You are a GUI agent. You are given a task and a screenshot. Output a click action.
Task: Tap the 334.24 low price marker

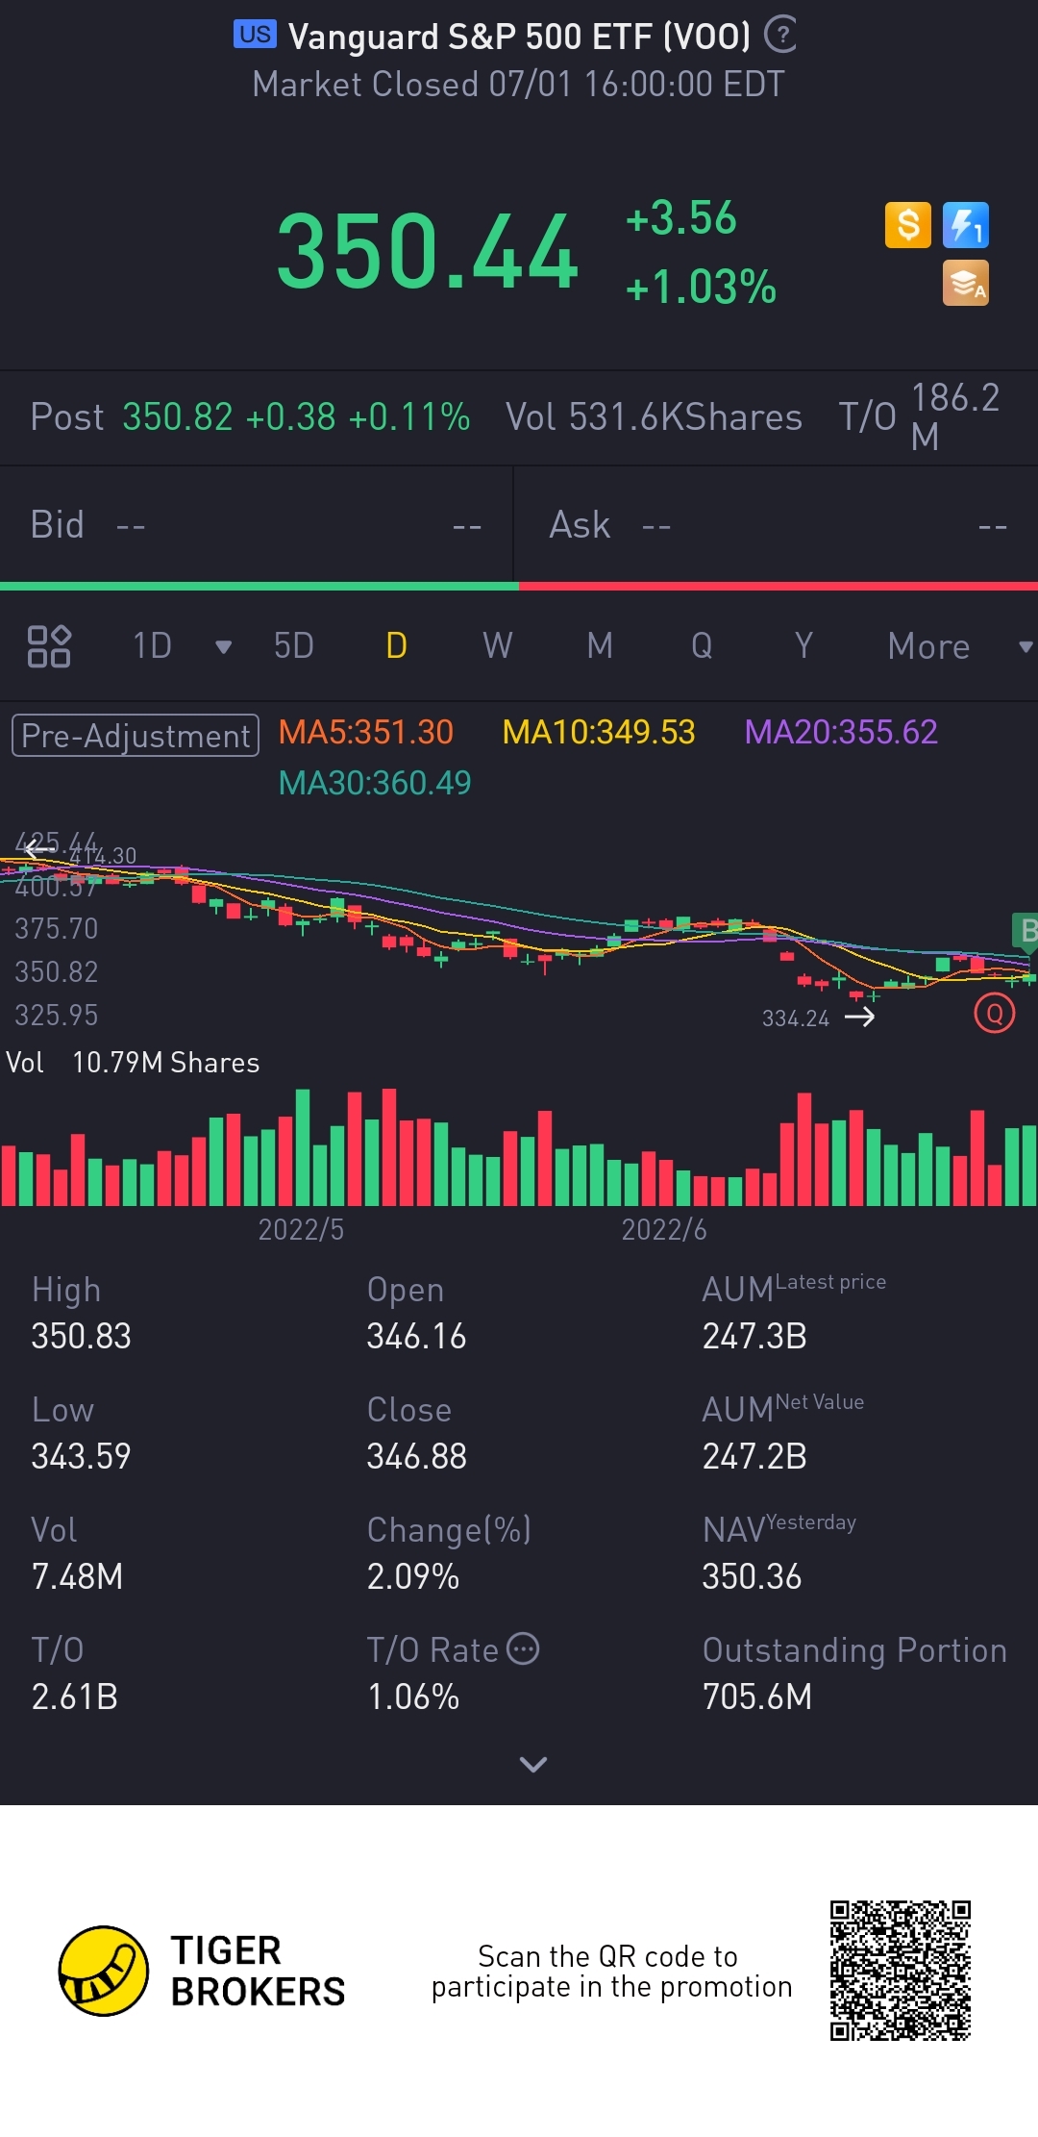[796, 1018]
